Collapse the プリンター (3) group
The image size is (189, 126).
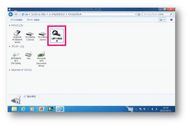[10, 46]
